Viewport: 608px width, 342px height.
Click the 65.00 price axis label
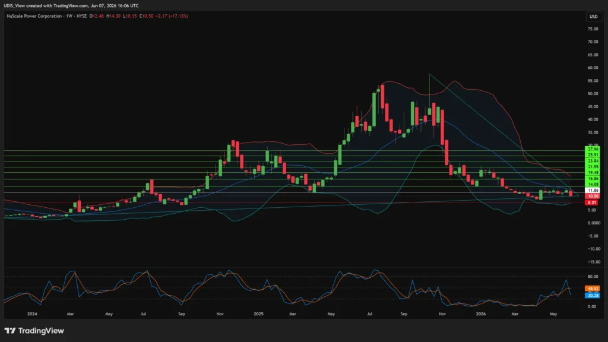click(593, 55)
